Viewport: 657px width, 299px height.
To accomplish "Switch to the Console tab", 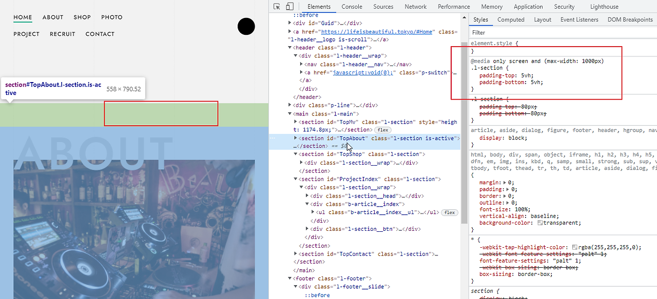I will click(352, 7).
